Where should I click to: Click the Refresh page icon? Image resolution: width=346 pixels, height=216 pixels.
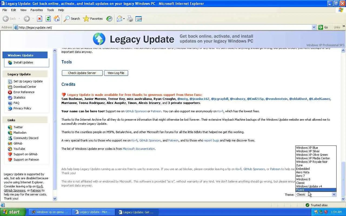pyautogui.click(x=48, y=19)
